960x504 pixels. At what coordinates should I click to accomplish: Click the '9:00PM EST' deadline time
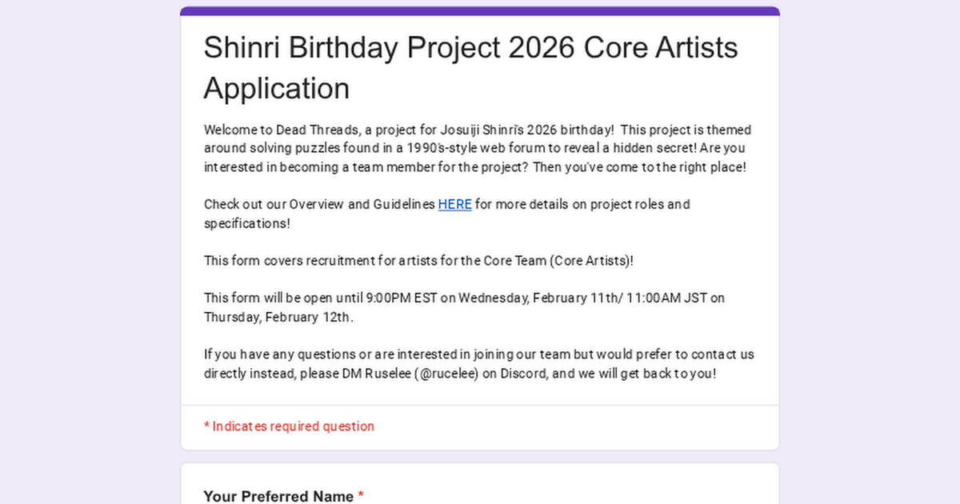[400, 298]
